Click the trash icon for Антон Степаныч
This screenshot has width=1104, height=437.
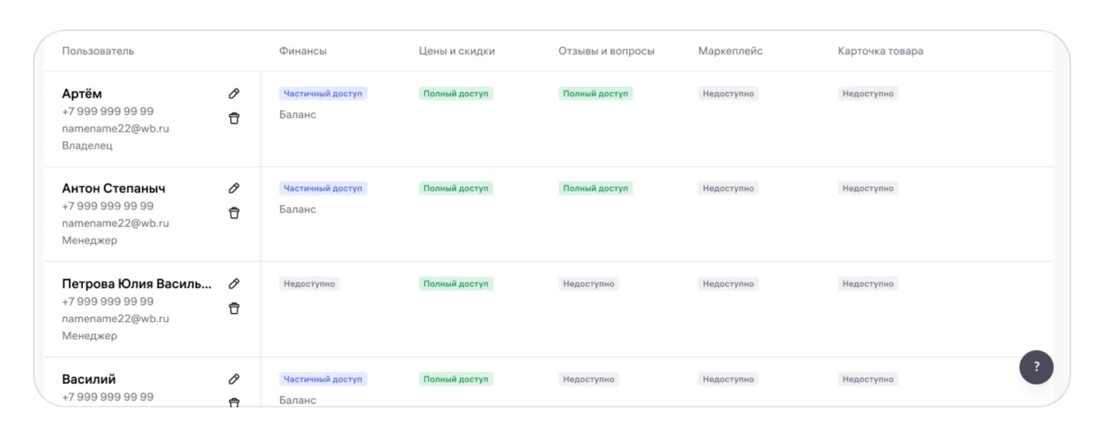(x=234, y=213)
